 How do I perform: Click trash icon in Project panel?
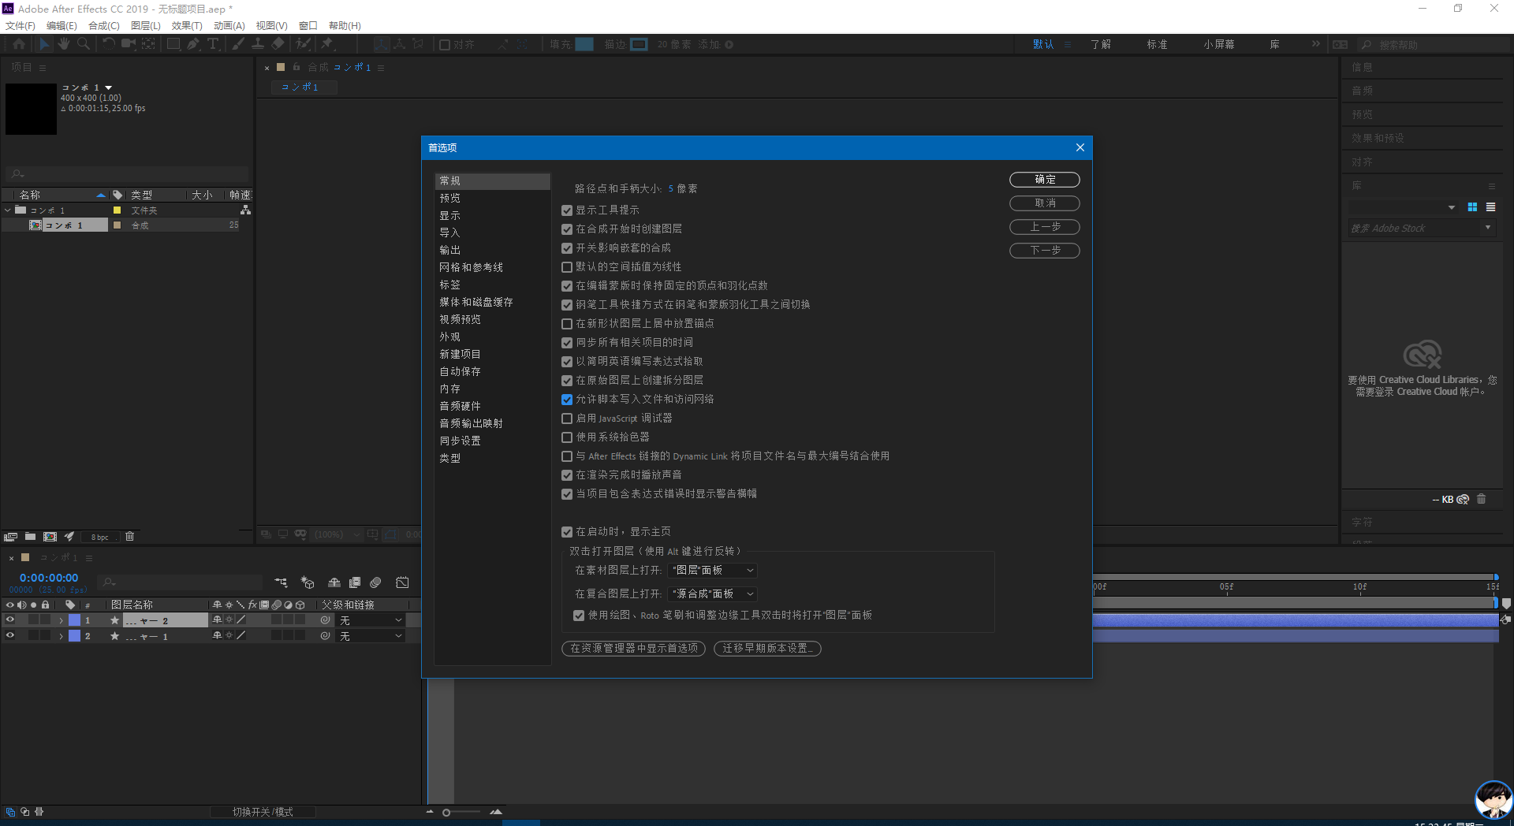[130, 537]
